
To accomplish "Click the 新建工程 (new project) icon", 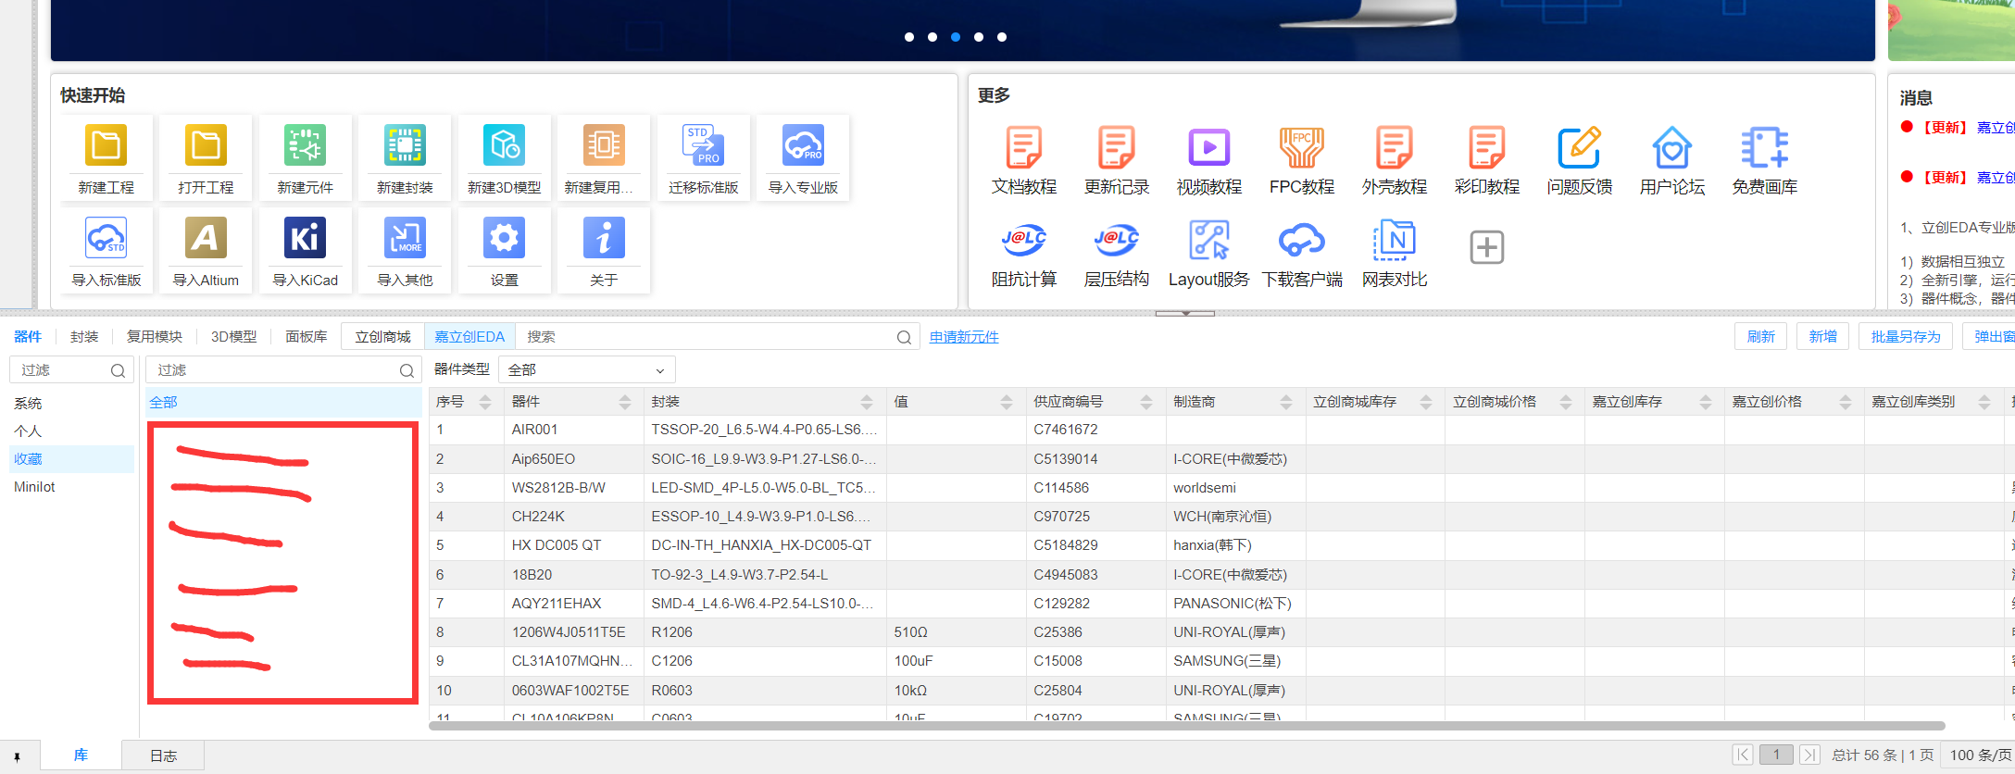I will click(x=106, y=147).
